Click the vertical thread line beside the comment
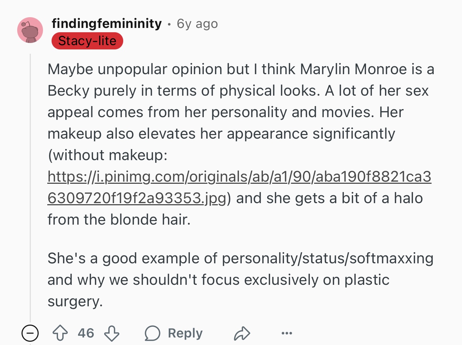 [30, 186]
